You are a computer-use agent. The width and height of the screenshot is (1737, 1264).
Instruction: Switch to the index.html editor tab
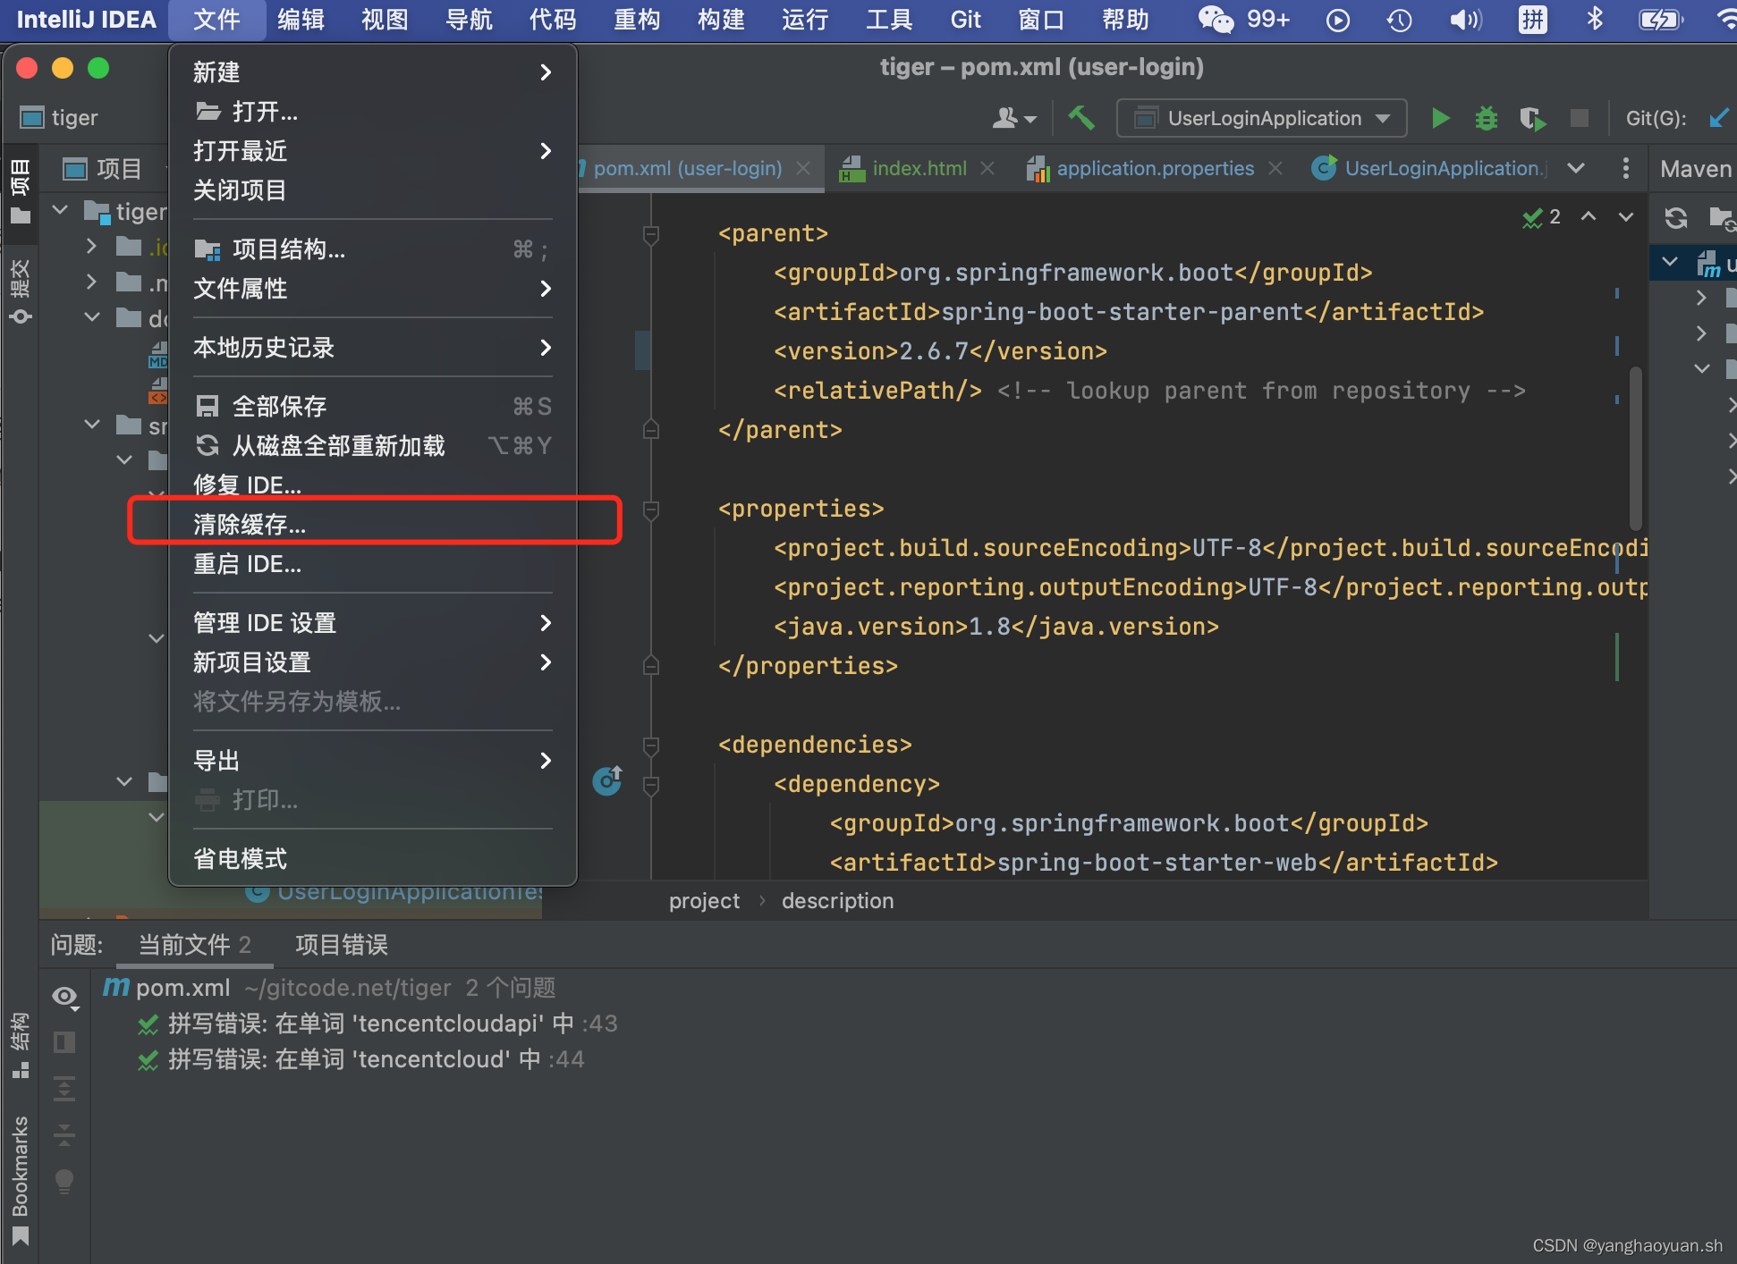[x=919, y=168]
